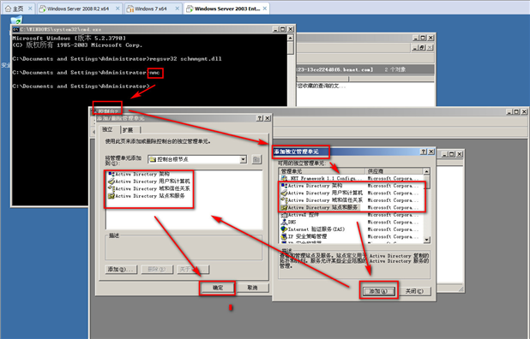Screen dimensions: 530x339
Task: Click 确定 to confirm snap-ins
Action: point(218,288)
